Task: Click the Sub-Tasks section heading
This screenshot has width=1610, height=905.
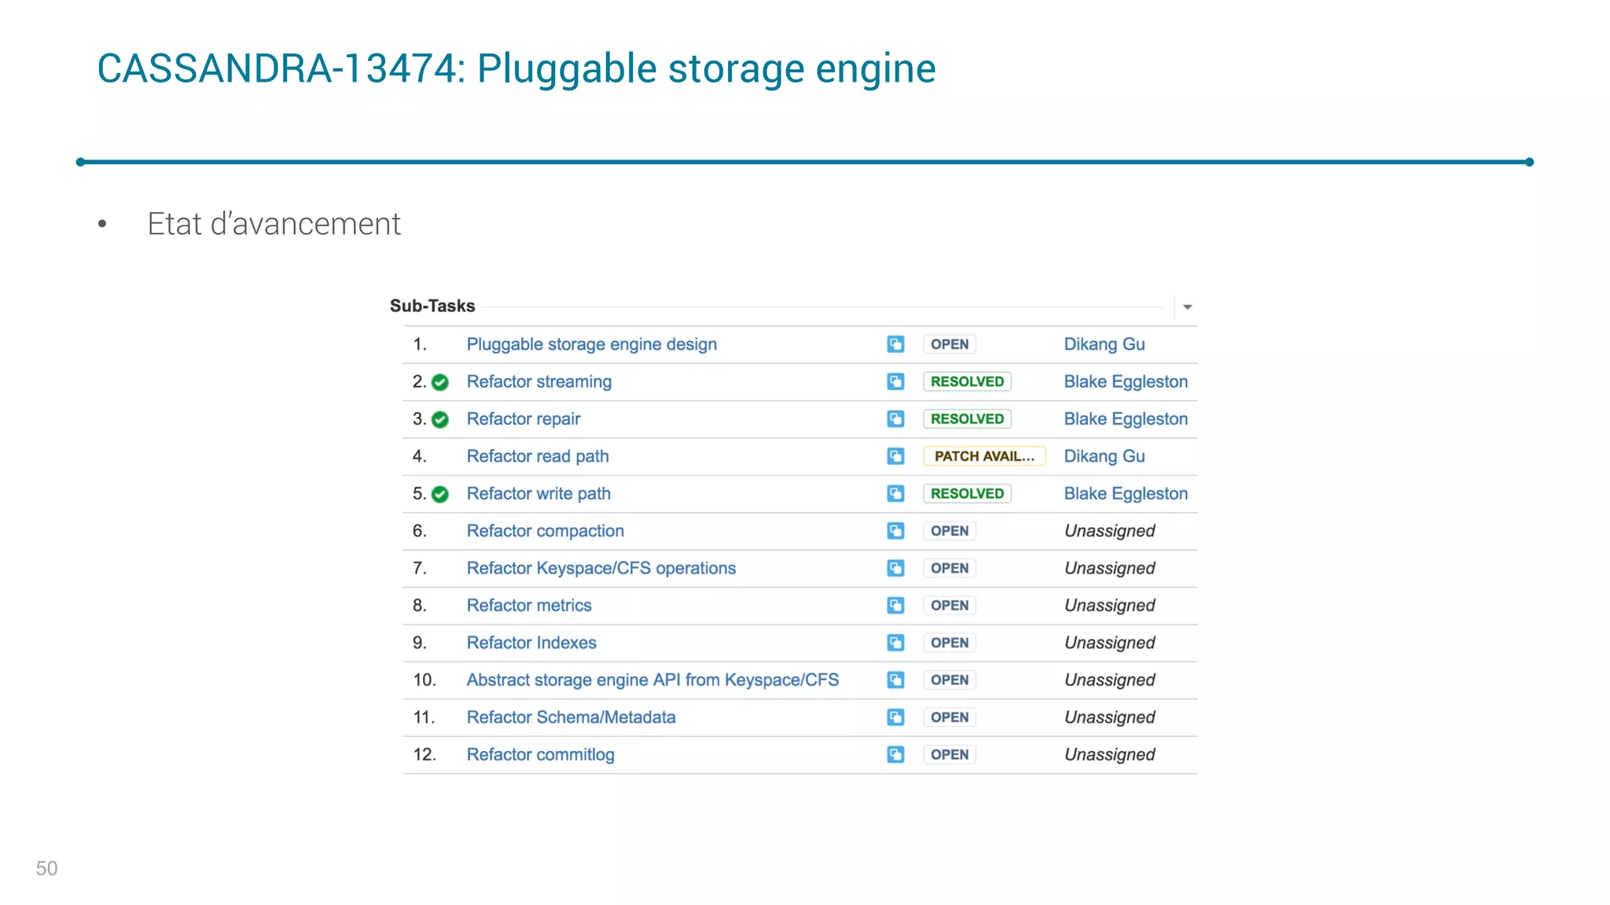Action: pos(432,306)
